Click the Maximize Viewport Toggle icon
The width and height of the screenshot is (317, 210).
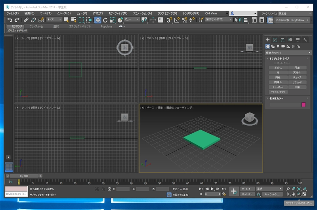pyautogui.click(x=304, y=194)
